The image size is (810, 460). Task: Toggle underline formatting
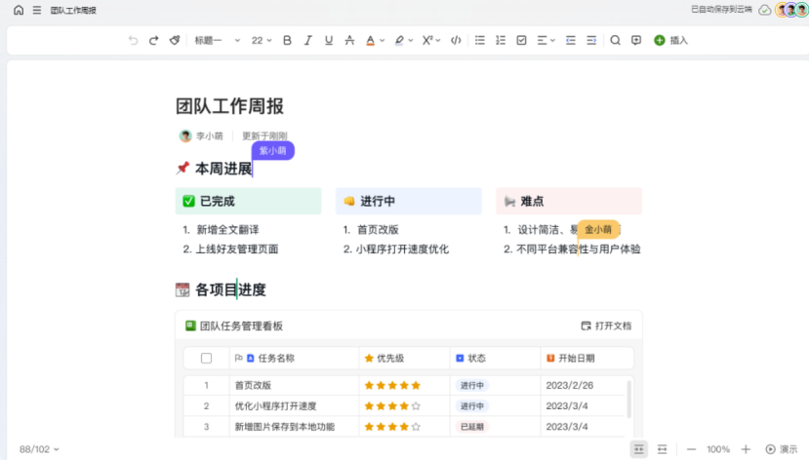tap(329, 40)
